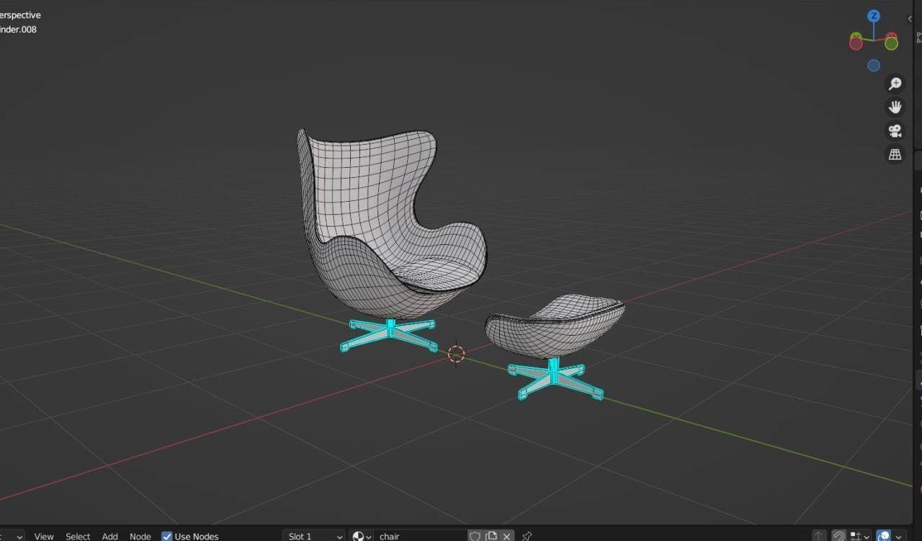Image resolution: width=922 pixels, height=541 pixels.
Task: Open the Node menu in node editor
Action: tap(140, 536)
